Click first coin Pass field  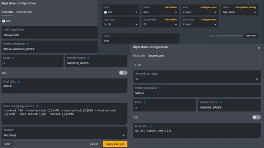[x=33, y=60]
